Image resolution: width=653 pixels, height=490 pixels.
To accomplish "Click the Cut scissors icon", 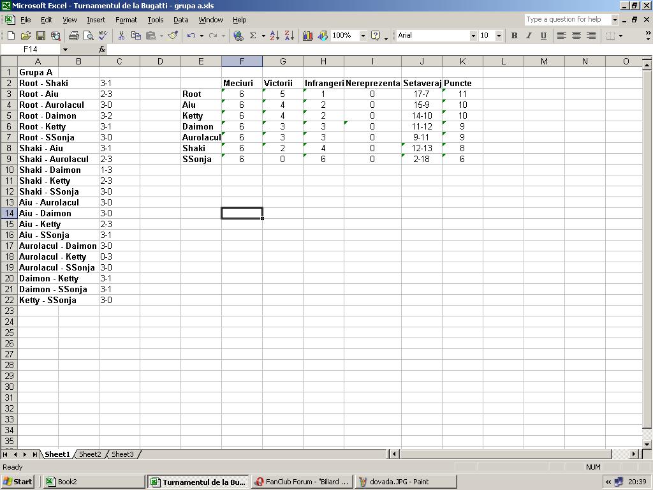I will coord(121,36).
